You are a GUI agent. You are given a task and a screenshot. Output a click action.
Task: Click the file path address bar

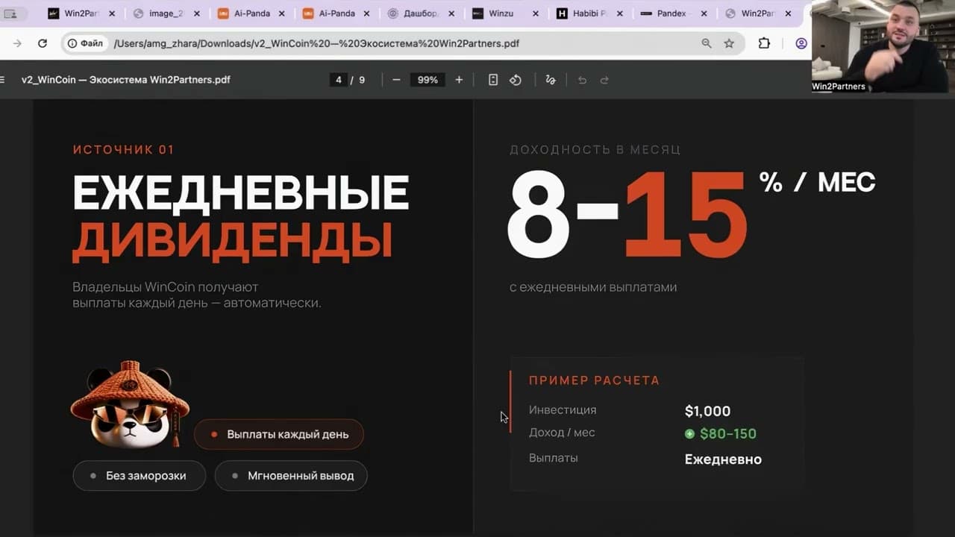pos(403,43)
